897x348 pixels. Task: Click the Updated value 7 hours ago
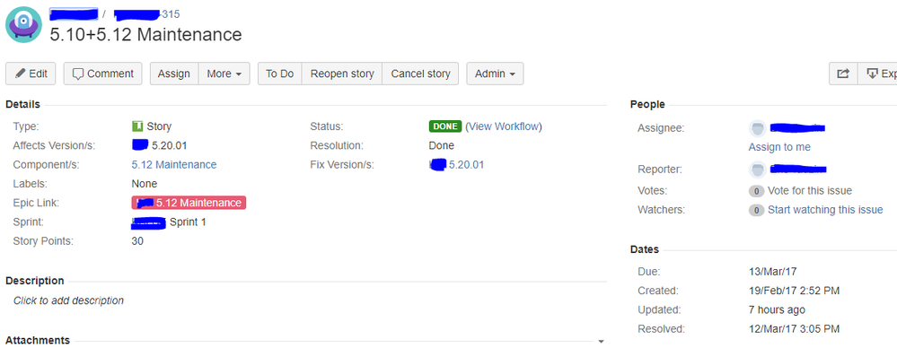[777, 309]
